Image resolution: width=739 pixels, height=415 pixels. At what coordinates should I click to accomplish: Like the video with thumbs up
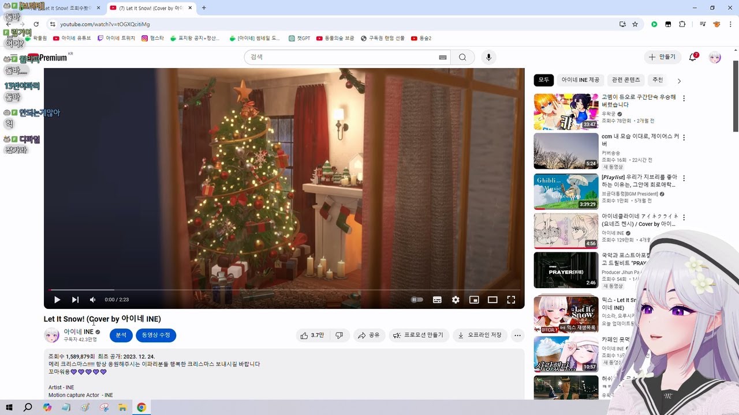pos(312,335)
